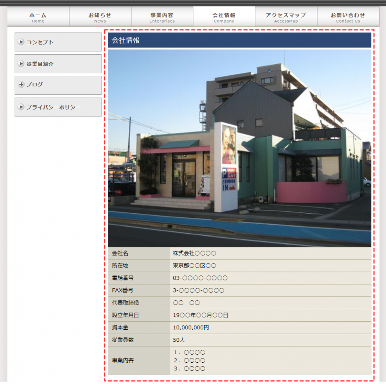Image resolution: width=386 pixels, height=384 pixels.
Task: Click the 会社情報 section heading
Action: (239, 40)
